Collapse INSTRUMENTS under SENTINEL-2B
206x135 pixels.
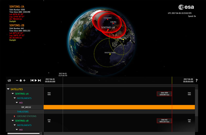[x=15, y=125]
